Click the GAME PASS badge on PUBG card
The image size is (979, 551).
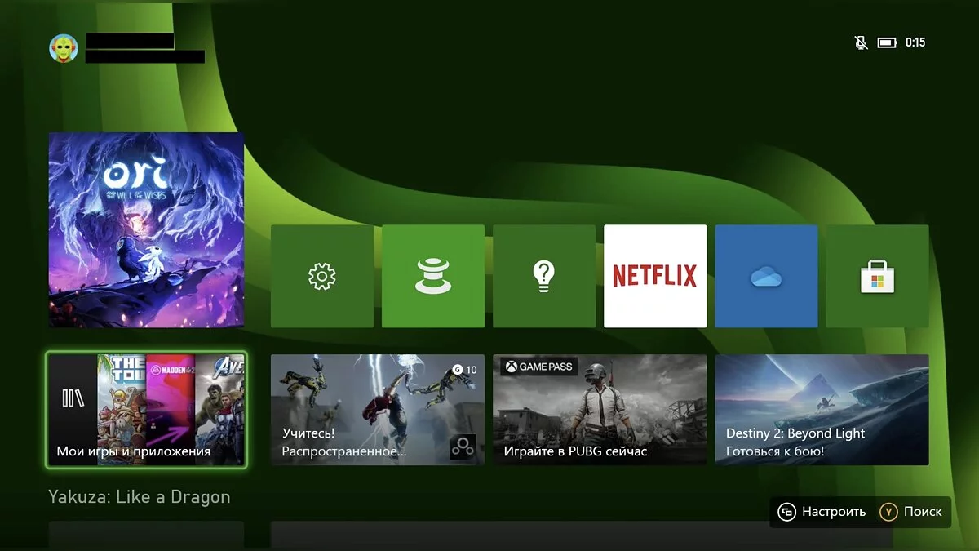click(x=538, y=367)
